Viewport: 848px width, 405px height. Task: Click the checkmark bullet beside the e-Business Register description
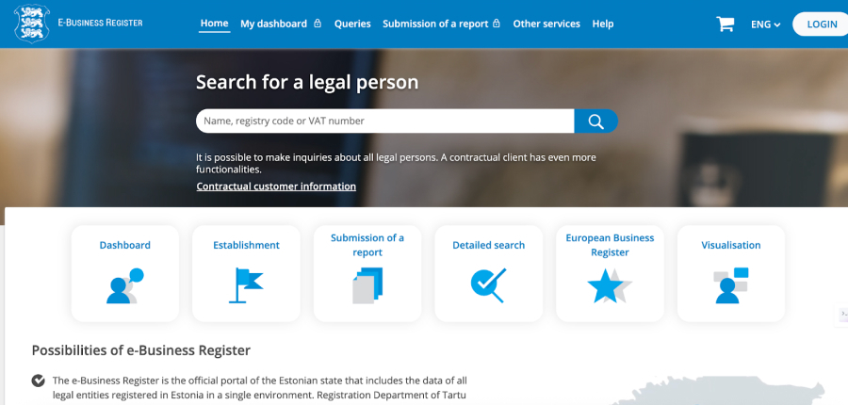click(38, 381)
